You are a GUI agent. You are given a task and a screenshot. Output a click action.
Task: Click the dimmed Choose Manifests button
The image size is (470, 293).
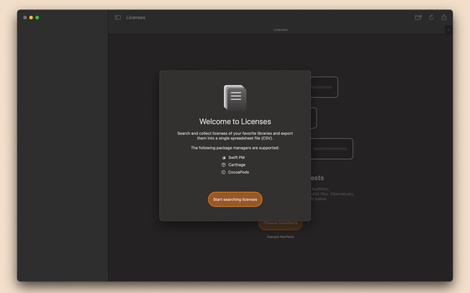280,225
